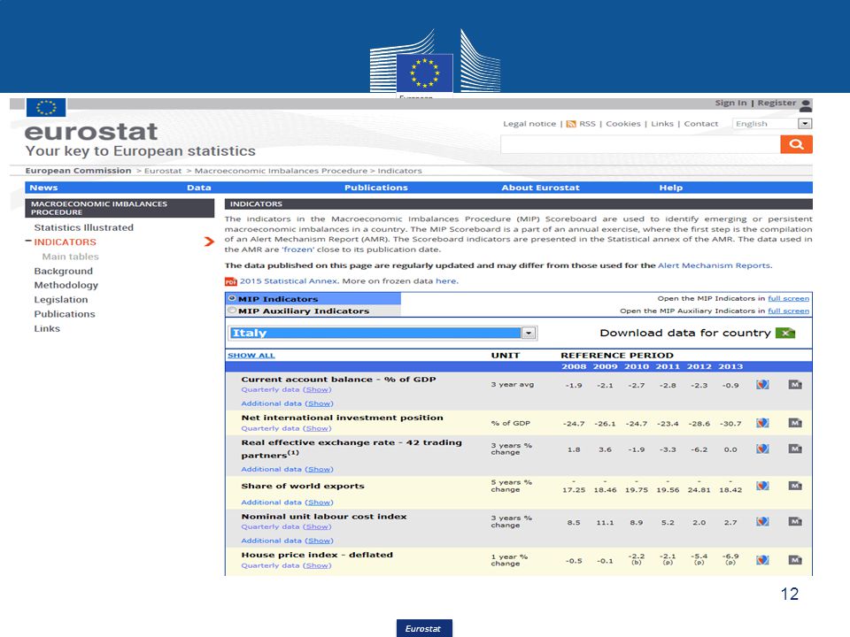Download country data via Excel icon
The image size is (850, 637).
[x=785, y=334]
